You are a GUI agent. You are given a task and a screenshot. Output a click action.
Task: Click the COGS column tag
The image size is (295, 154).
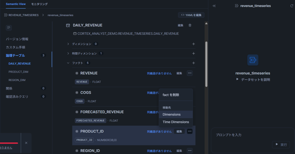[x=80, y=101]
